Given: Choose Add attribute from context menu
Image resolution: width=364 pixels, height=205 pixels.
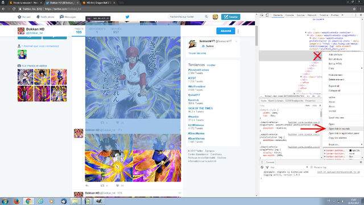Looking at the screenshot, I should point(342,55).
